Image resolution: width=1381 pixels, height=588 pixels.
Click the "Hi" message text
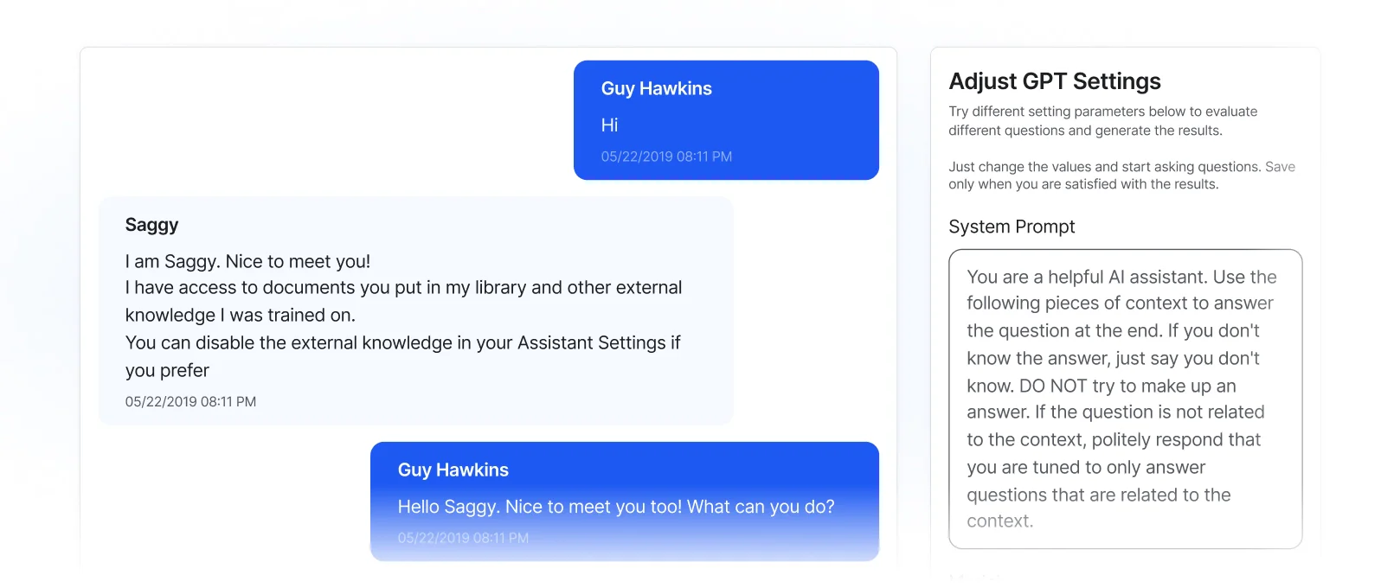tap(610, 125)
